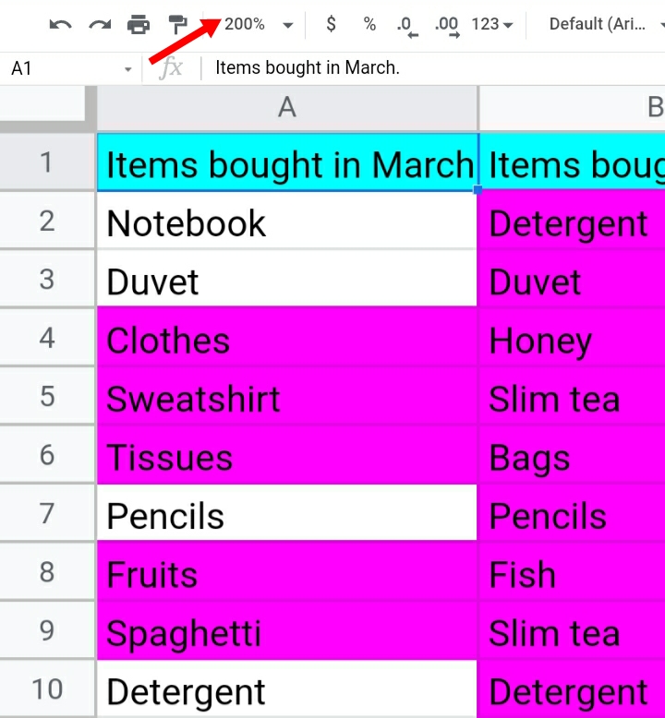The image size is (665, 718).
Task: Activate the Paint format roller icon
Action: coord(177,24)
